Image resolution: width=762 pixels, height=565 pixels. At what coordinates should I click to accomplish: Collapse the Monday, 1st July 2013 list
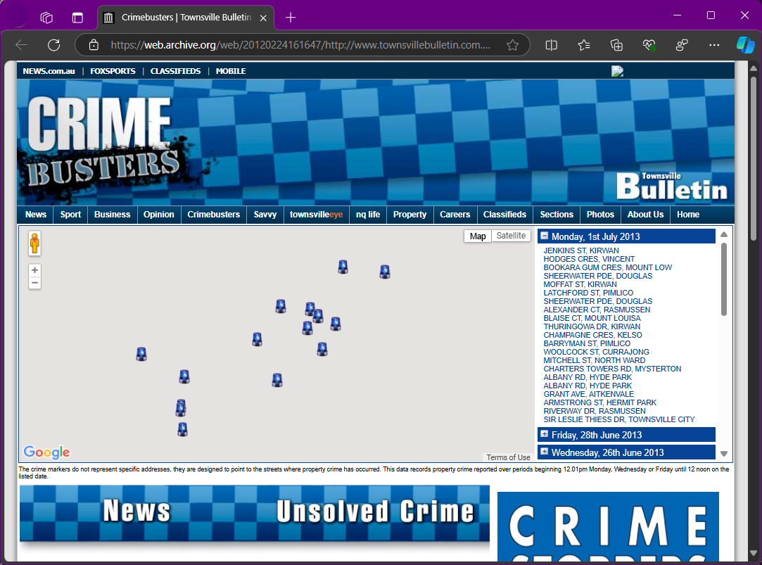pyautogui.click(x=545, y=236)
